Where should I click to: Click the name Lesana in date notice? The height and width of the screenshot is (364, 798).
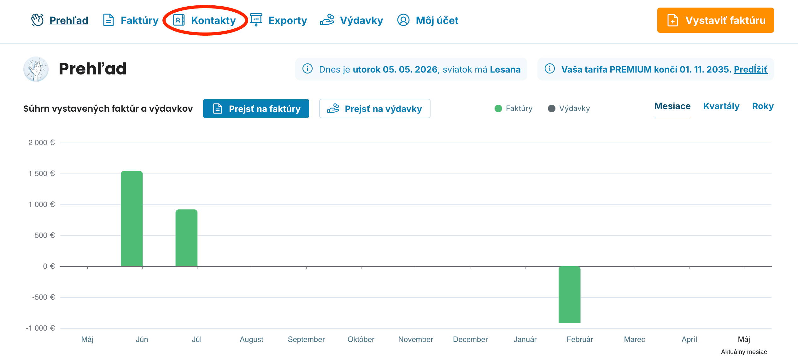(505, 69)
